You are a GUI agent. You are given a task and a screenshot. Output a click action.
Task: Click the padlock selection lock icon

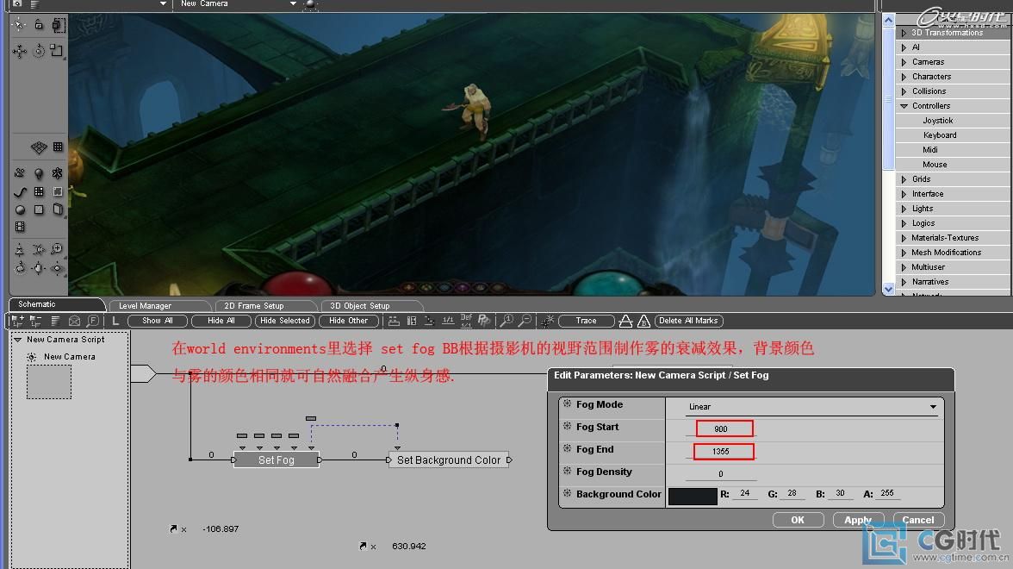click(39, 24)
